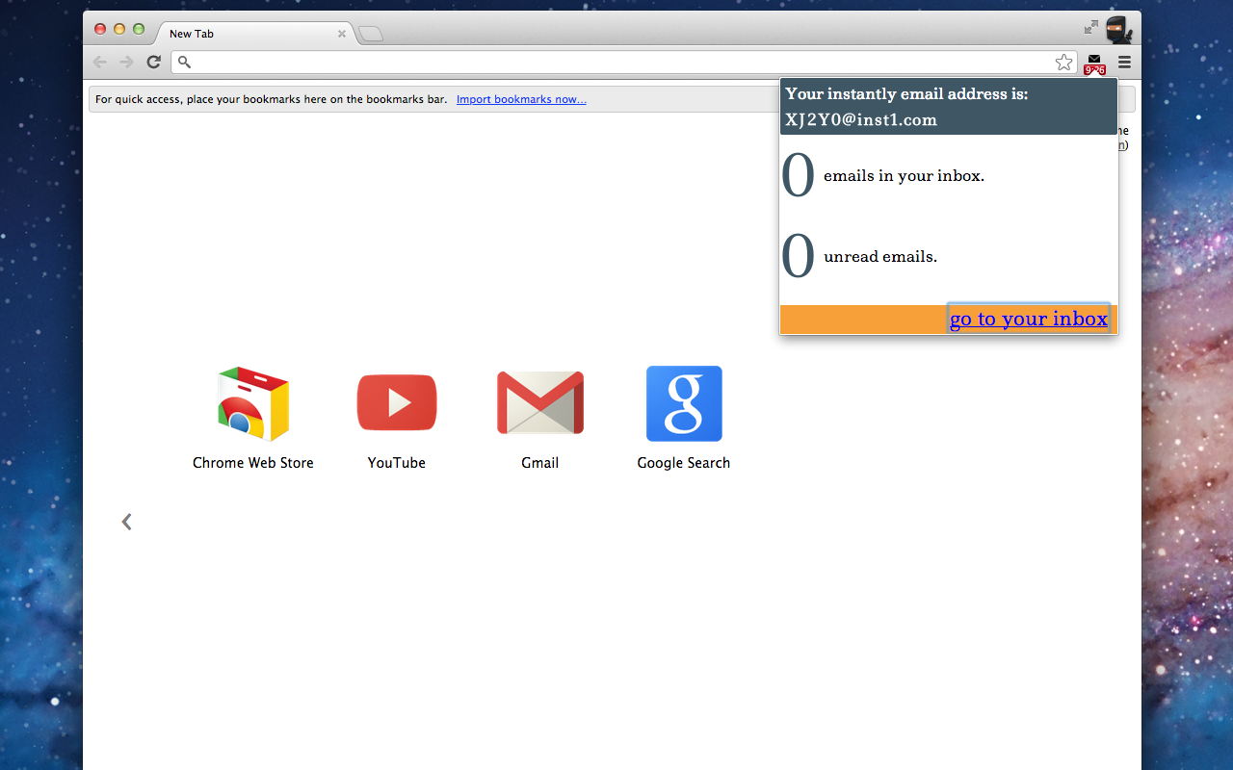The image size is (1233, 770).
Task: Launch the YouTube app icon
Action: point(397,403)
